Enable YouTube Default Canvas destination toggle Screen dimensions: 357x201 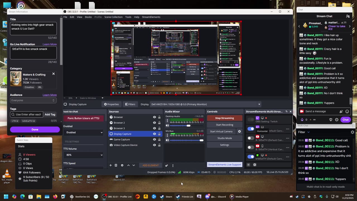(x=251, y=138)
